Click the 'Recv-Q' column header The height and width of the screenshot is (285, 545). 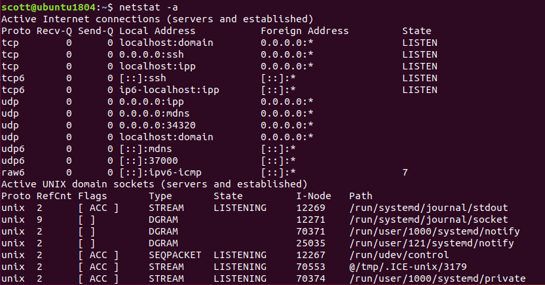[54, 31]
